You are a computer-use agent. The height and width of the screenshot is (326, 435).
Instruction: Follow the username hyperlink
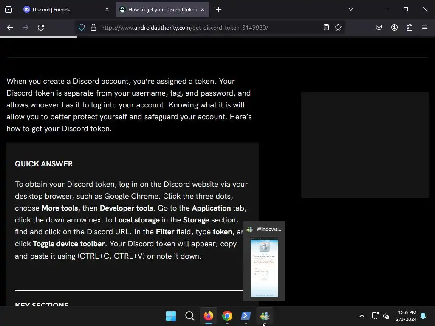pyautogui.click(x=148, y=93)
